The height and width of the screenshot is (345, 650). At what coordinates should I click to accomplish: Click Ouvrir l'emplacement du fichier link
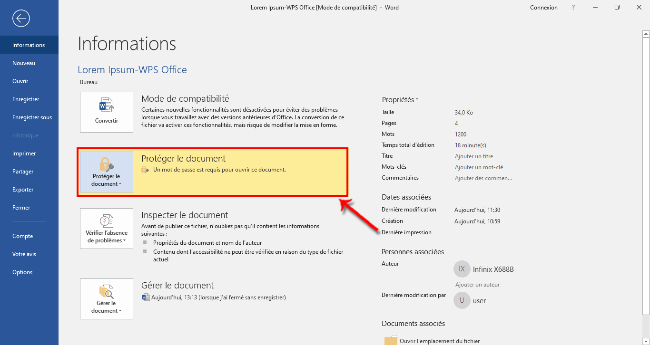point(440,341)
